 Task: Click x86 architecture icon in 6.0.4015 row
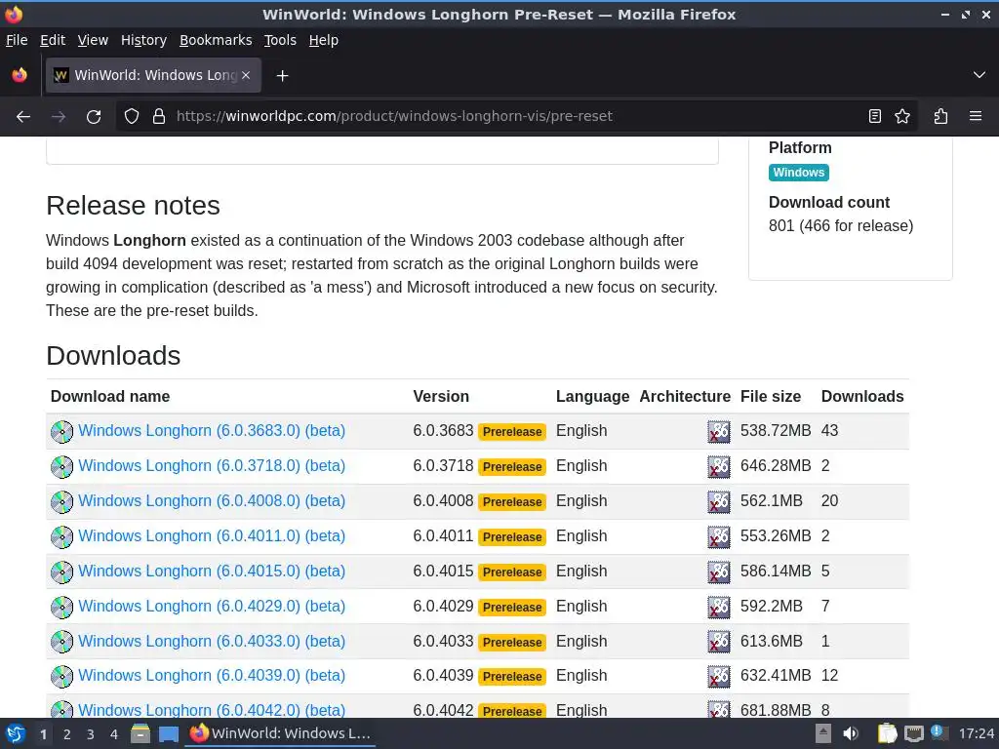719,572
